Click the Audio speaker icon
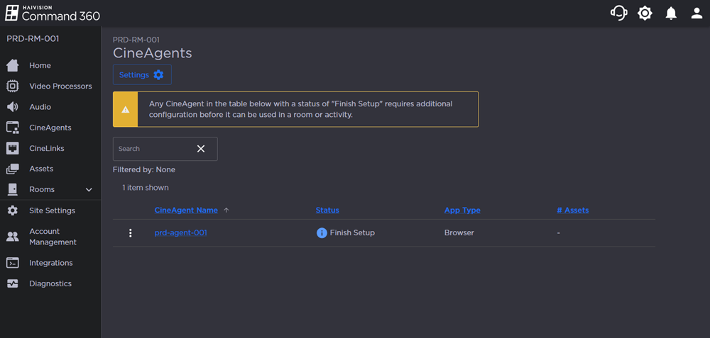The width and height of the screenshot is (710, 338). [x=12, y=107]
